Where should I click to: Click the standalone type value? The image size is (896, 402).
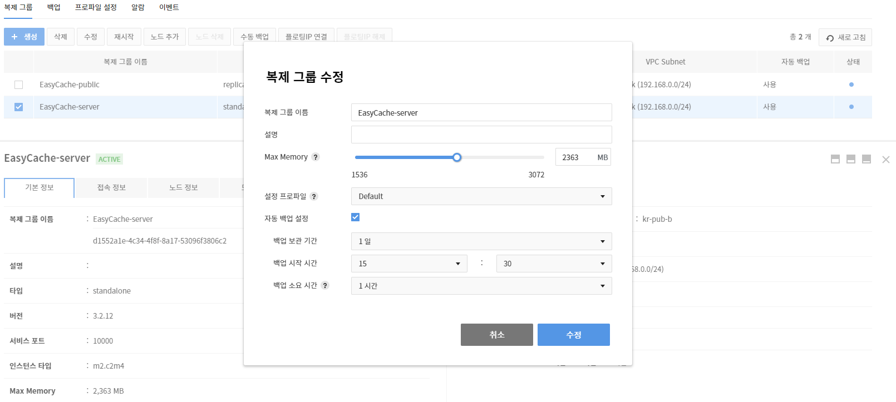click(x=112, y=291)
